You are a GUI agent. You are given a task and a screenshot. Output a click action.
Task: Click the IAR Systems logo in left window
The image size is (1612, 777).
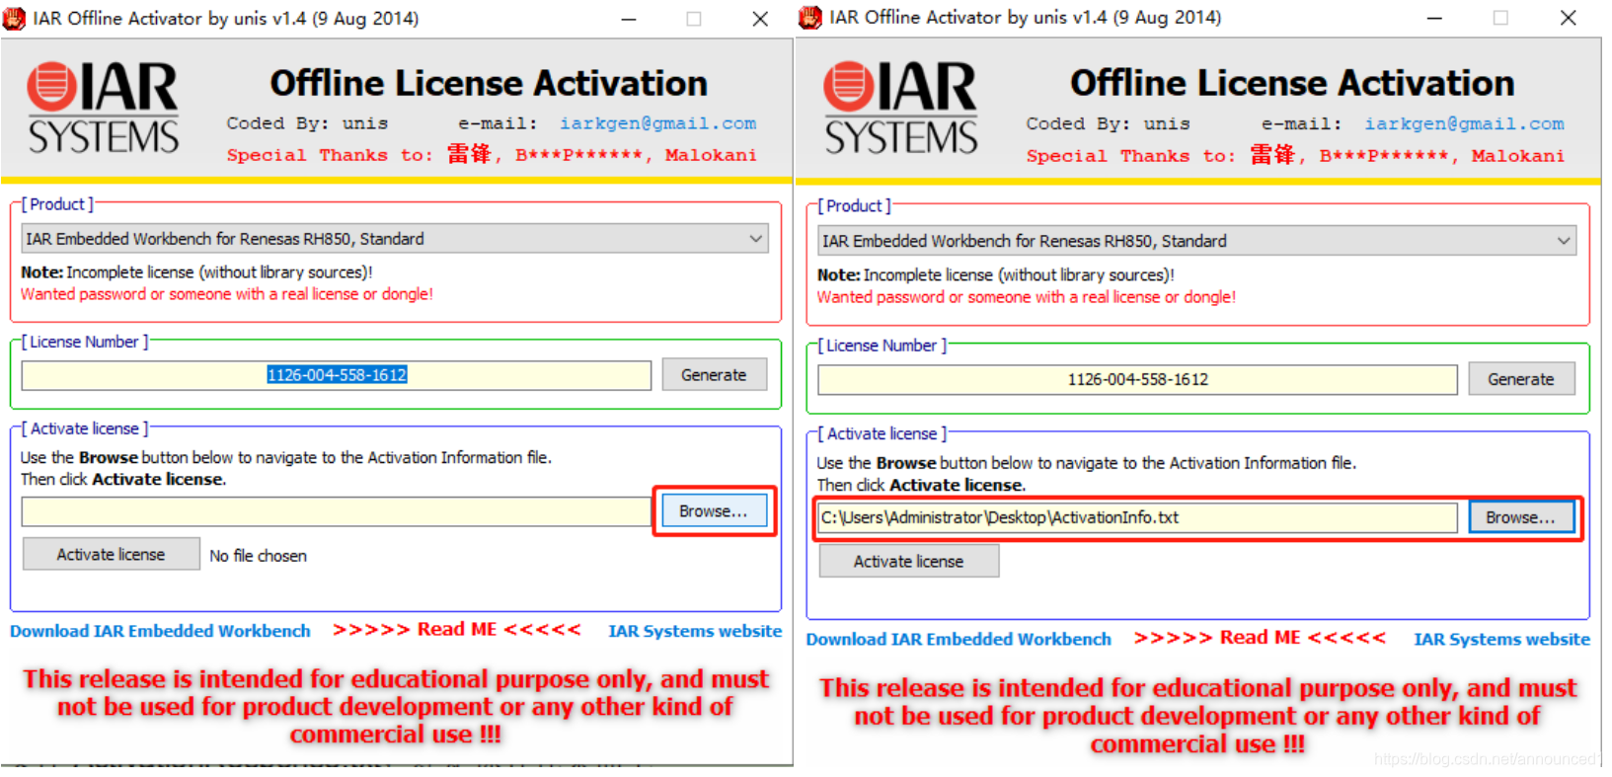[103, 109]
